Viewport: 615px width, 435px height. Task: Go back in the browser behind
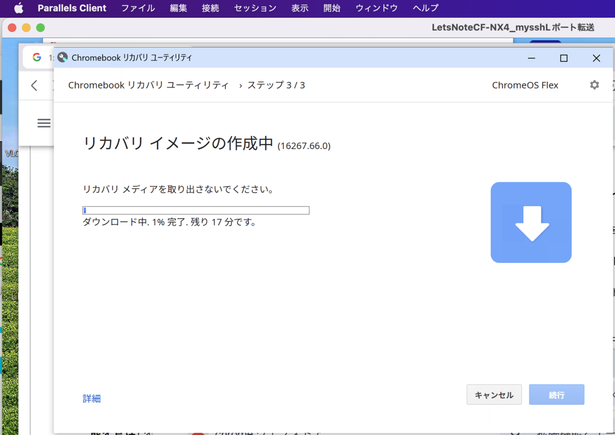[34, 86]
